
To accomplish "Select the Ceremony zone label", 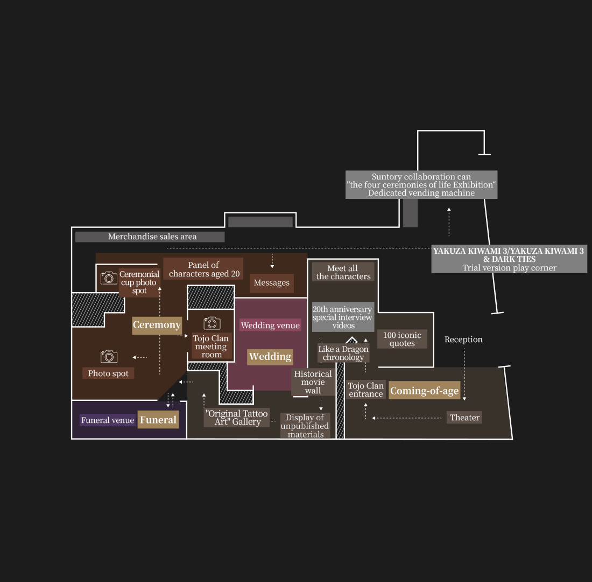I will point(157,325).
